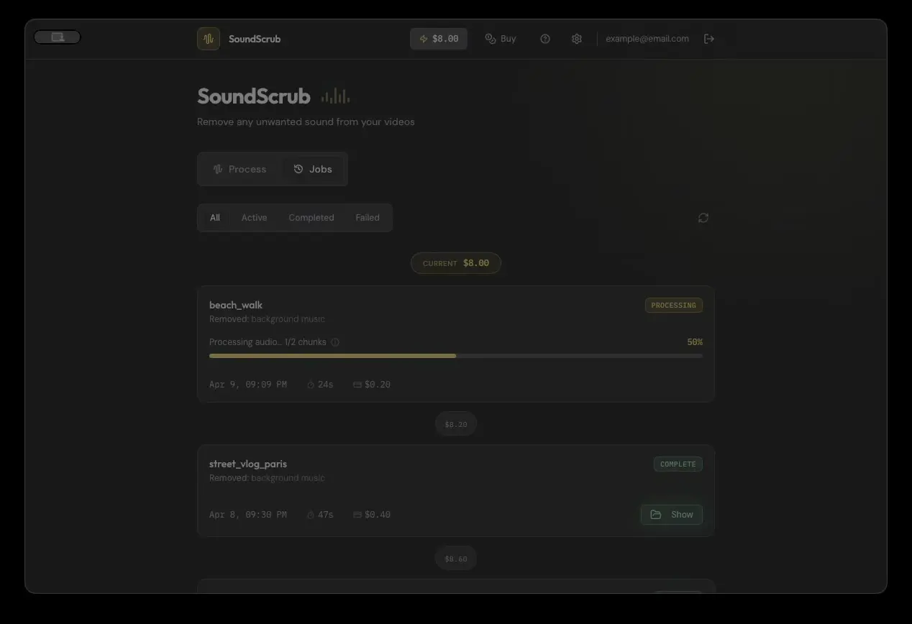Click the $0.40 cost on street_vlog_paris
The image size is (912, 624).
coord(372,515)
